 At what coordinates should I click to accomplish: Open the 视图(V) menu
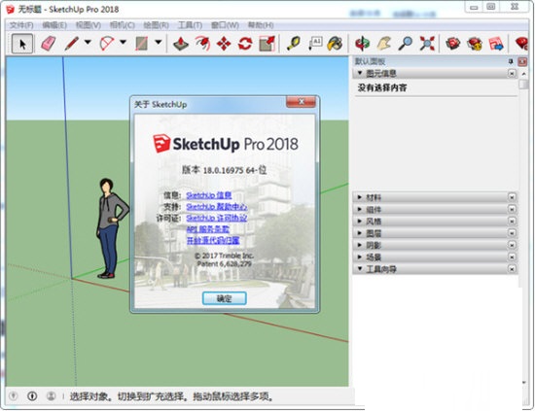point(89,25)
